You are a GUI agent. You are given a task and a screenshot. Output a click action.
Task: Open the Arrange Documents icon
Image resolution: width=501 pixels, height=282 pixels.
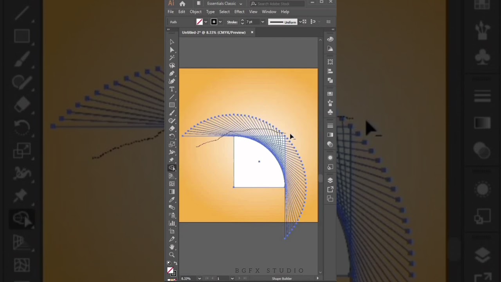(x=198, y=3)
